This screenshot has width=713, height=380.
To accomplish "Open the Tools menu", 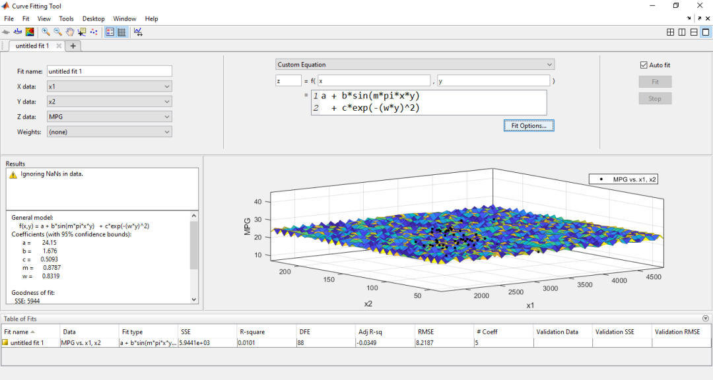I will 66,18.
